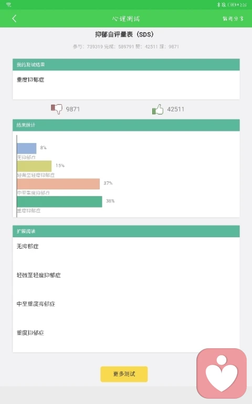Click the 更多测试 yellow button
Screen dimensions: 252x404
(124, 374)
